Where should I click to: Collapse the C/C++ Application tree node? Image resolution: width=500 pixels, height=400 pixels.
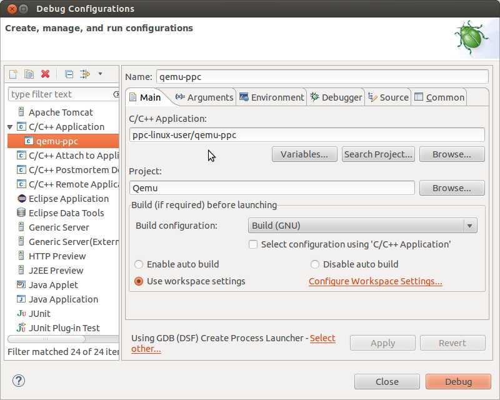pos(10,127)
